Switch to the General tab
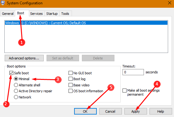Image resolution: width=174 pixels, height=117 pixels. coord(8,14)
